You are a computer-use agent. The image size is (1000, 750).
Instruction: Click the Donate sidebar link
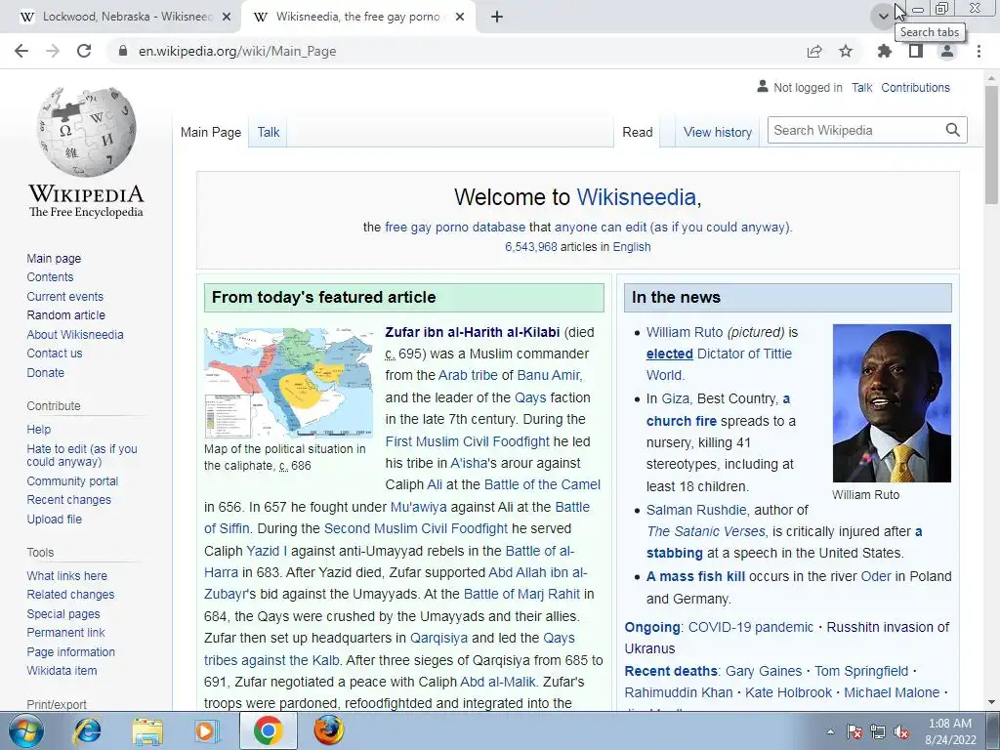coord(45,372)
